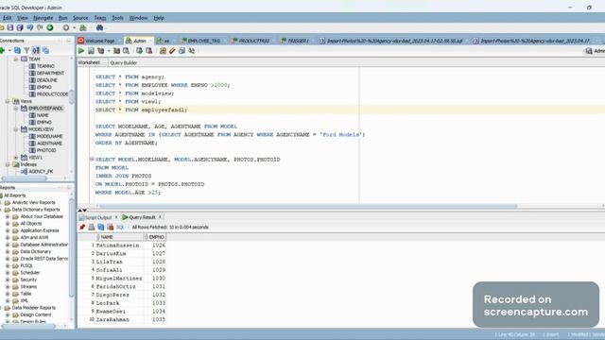Click the Run Script icon
Image resolution: width=605 pixels, height=340 pixels.
click(x=91, y=51)
